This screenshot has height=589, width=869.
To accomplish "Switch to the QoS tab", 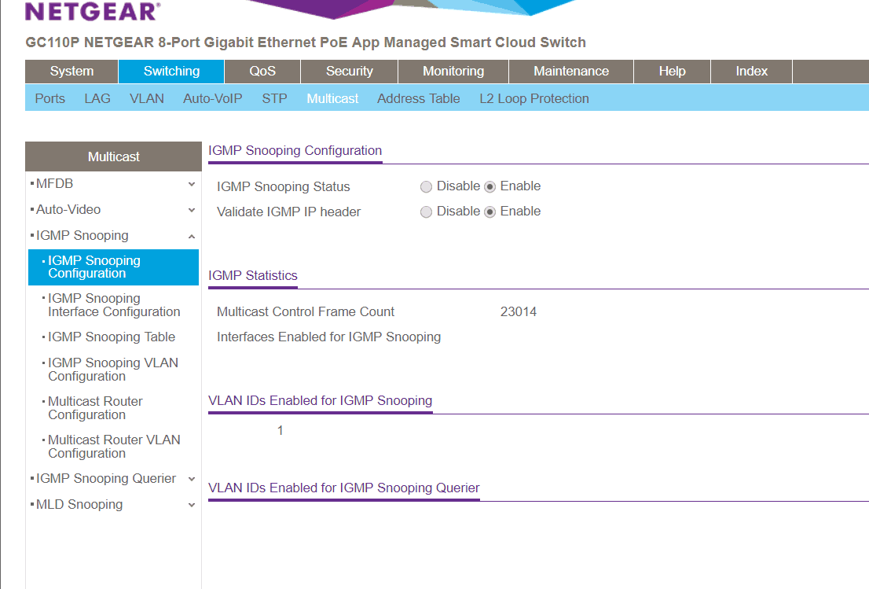I will pos(262,72).
